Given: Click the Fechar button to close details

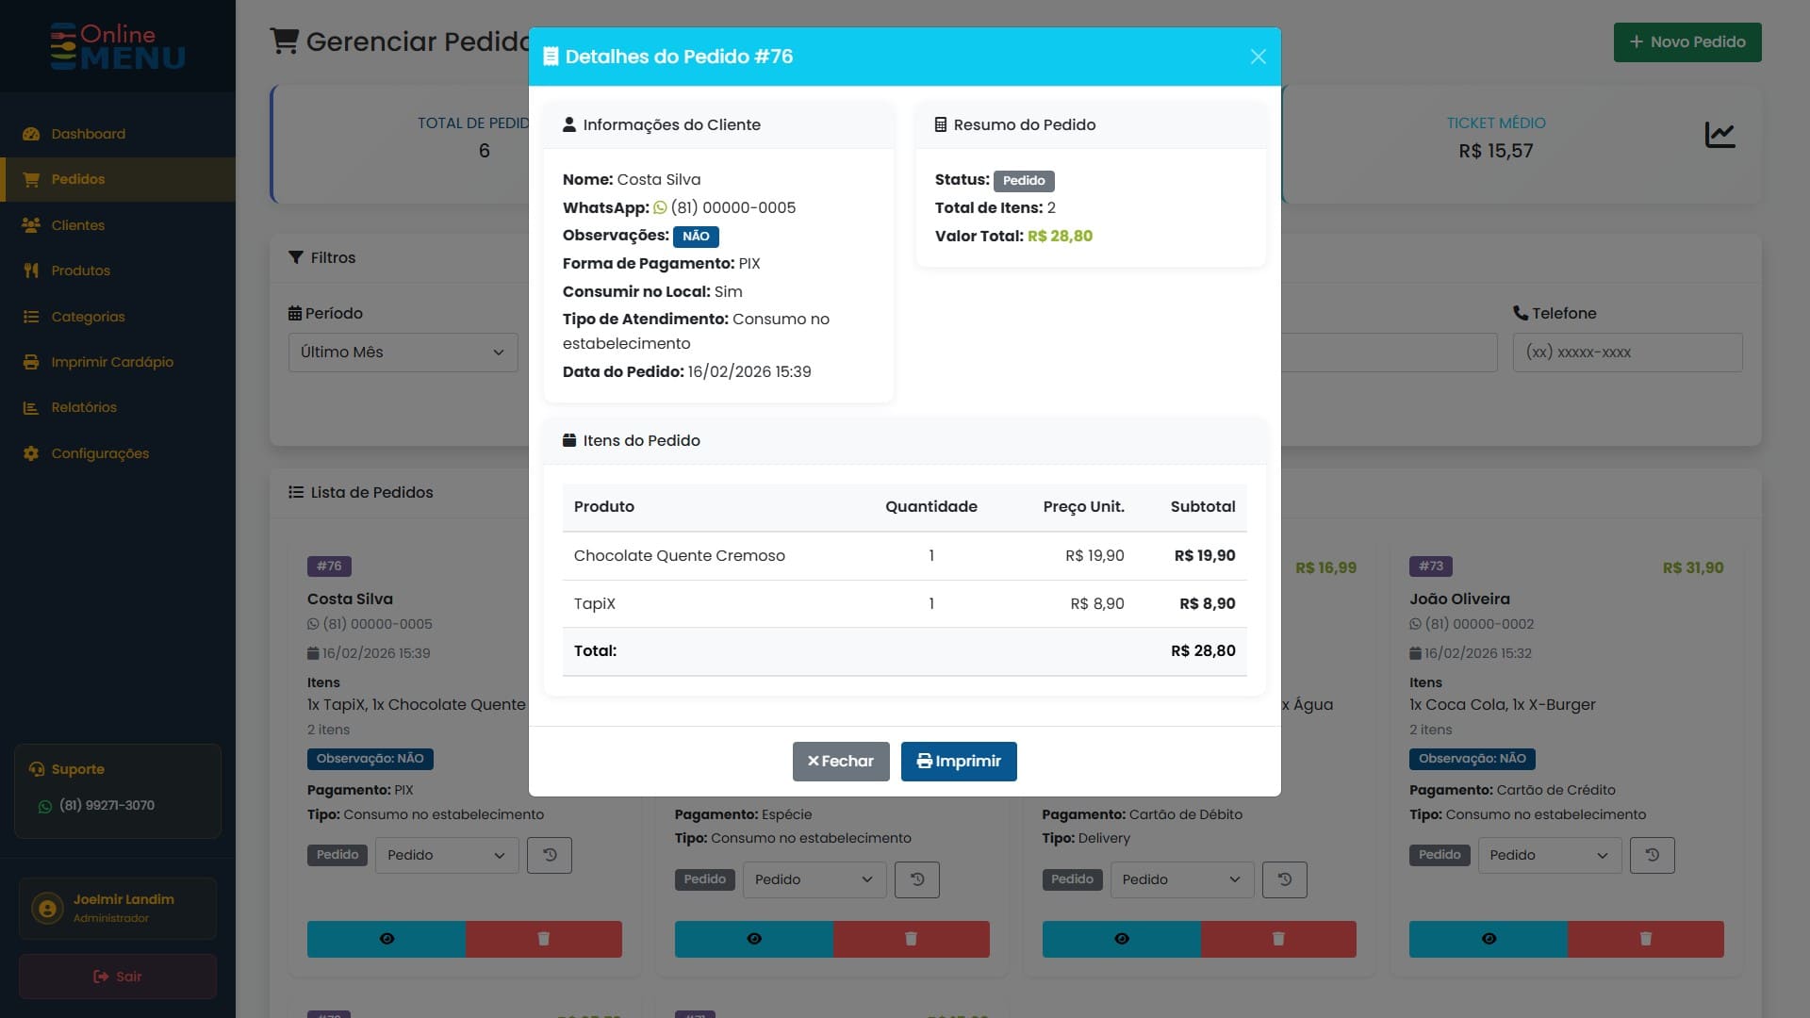Looking at the screenshot, I should click(x=840, y=761).
